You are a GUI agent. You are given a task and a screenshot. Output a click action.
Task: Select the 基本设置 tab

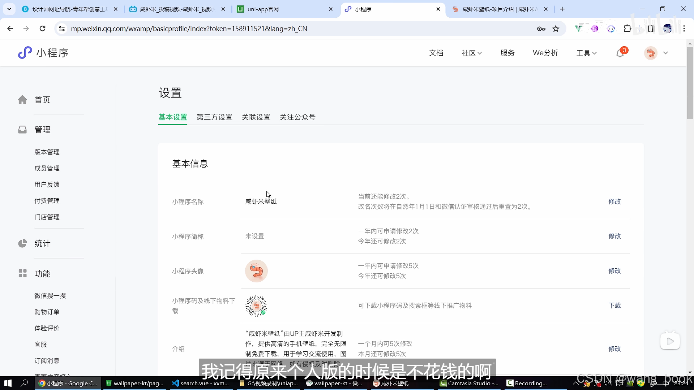[x=173, y=117]
